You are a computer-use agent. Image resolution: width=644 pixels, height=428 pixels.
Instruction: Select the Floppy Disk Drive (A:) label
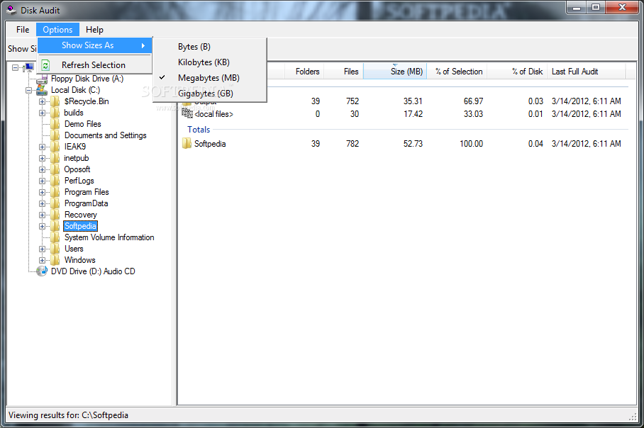(x=87, y=79)
